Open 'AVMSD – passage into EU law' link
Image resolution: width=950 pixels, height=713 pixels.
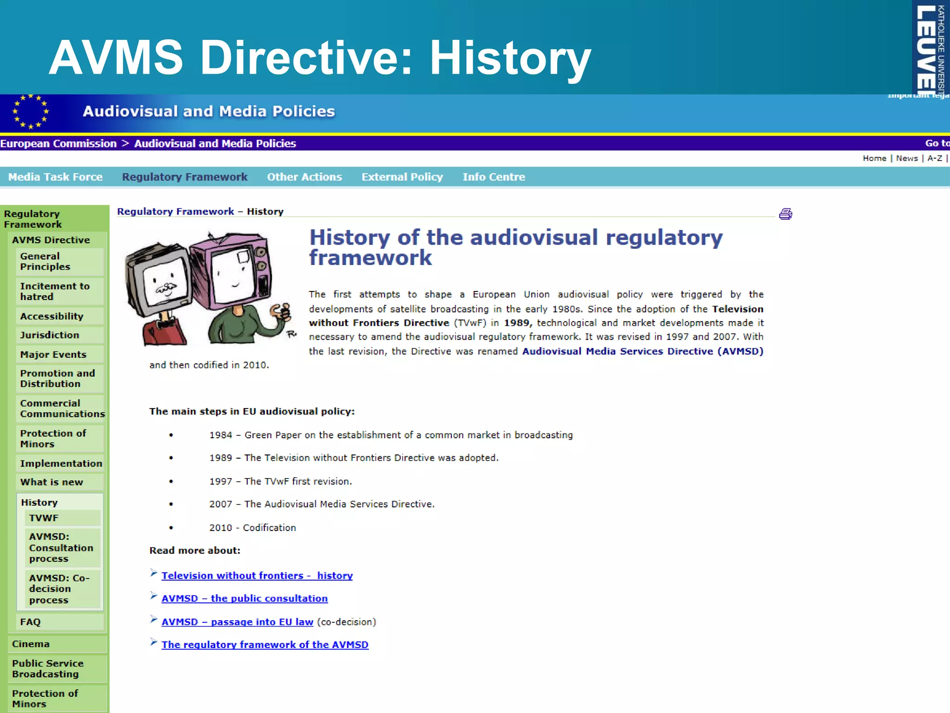click(x=237, y=622)
